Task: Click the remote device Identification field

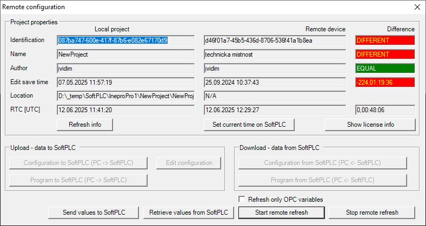Action: point(274,40)
